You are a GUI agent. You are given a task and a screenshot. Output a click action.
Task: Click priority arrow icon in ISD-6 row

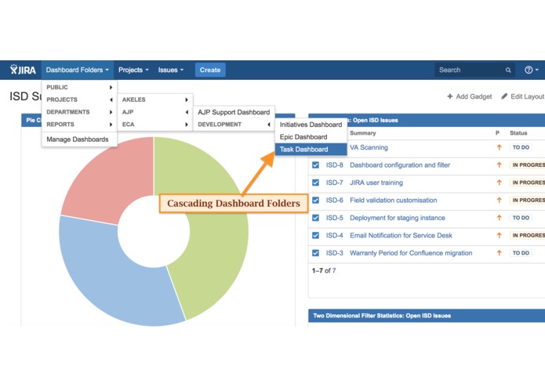(x=499, y=201)
